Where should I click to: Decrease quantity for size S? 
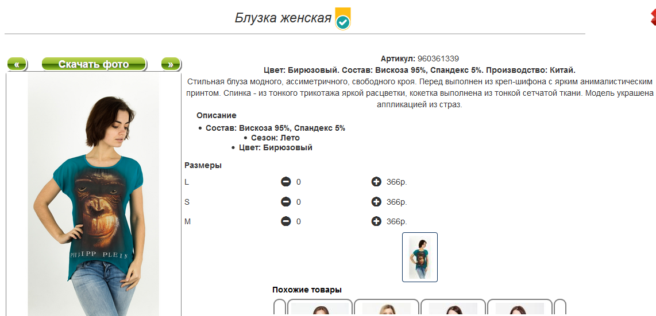(285, 202)
